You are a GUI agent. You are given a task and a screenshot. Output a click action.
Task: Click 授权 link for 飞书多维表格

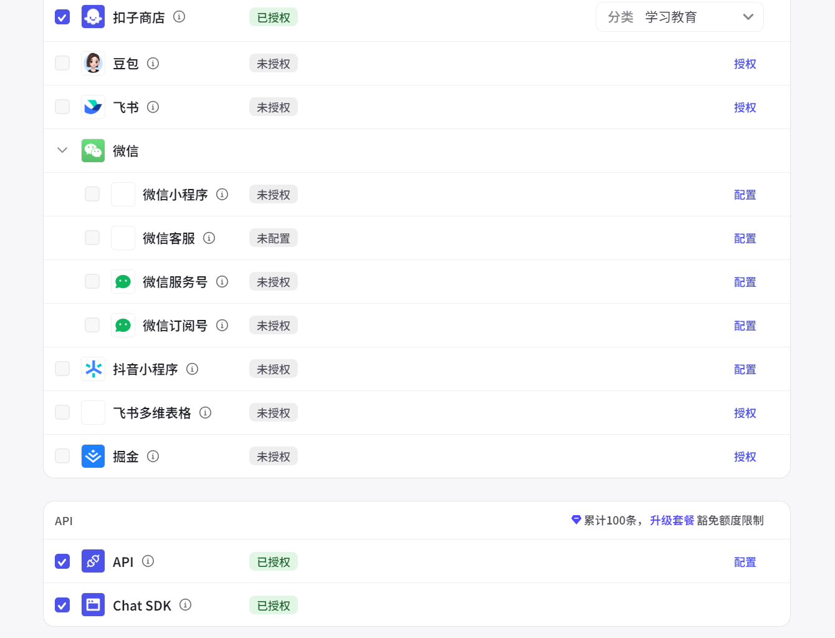coord(745,413)
